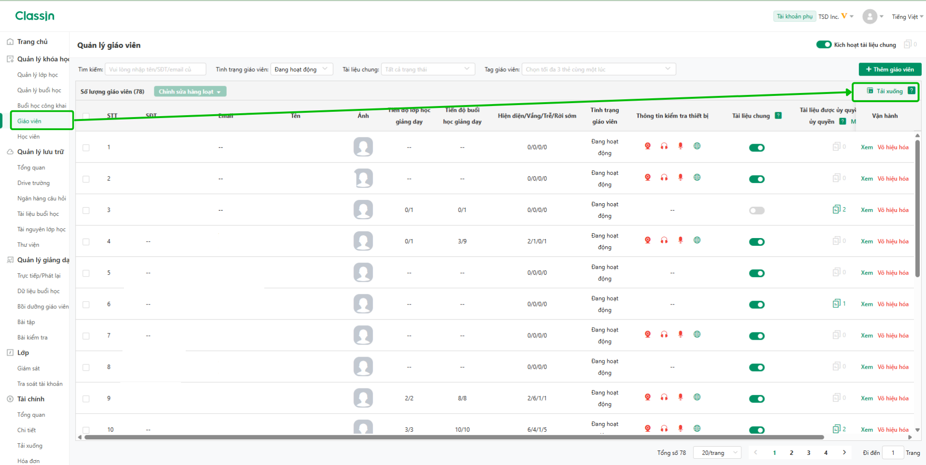Image resolution: width=926 pixels, height=465 pixels.
Task: Click the home icon beside Trang chủ
Action: (x=10, y=42)
